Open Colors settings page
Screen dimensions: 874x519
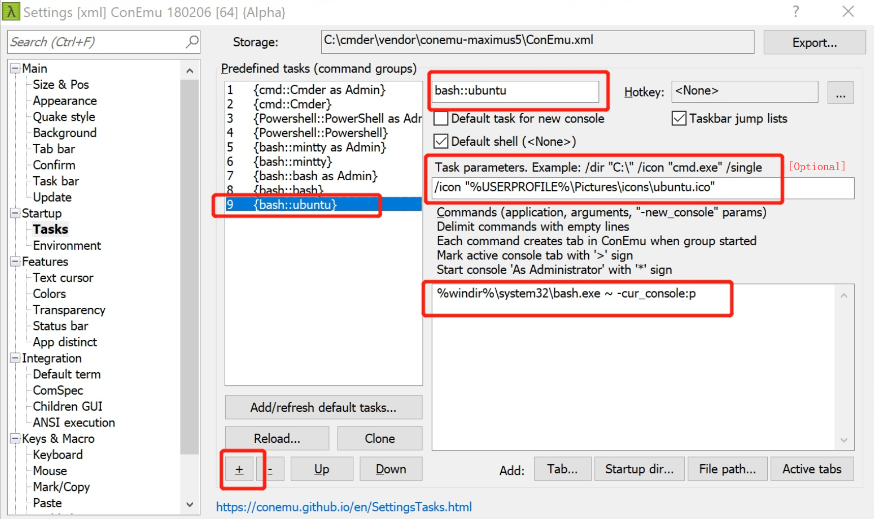pyautogui.click(x=49, y=294)
